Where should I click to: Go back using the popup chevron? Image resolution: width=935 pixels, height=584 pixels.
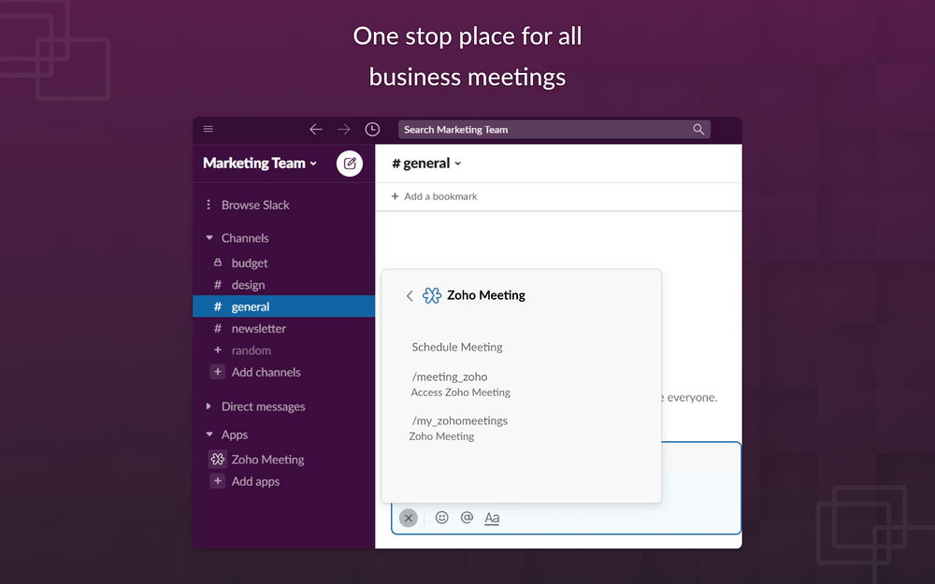[410, 295]
